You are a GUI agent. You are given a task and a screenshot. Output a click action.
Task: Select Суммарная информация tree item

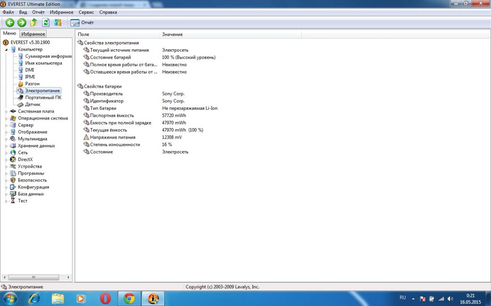pyautogui.click(x=48, y=56)
